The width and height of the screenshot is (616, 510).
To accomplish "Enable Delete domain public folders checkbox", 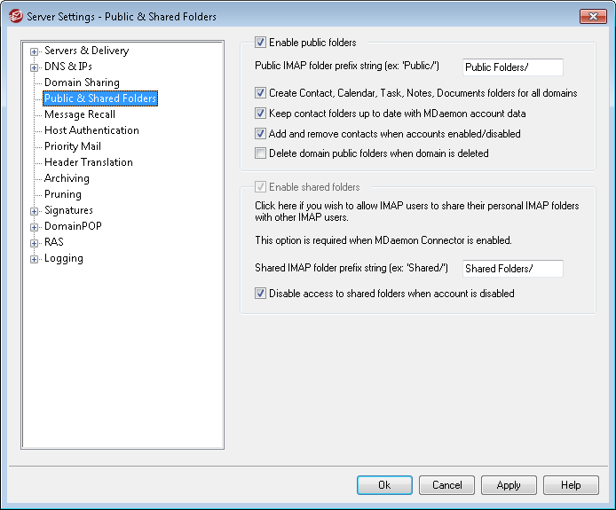I will 260,153.
